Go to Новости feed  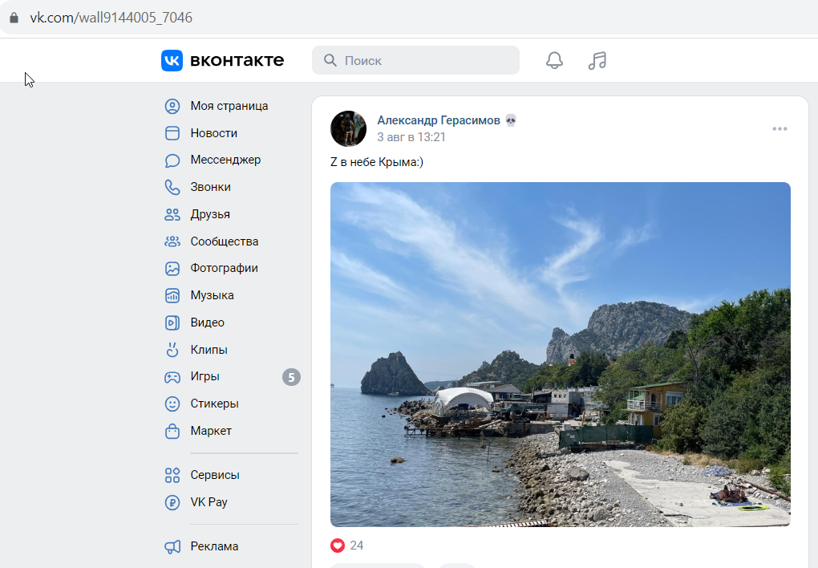coord(214,133)
